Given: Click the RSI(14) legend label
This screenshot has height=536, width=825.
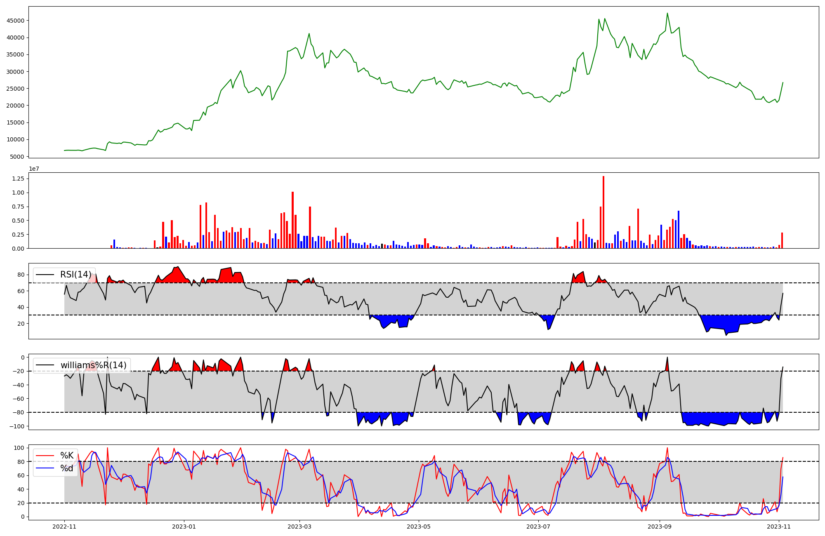Looking at the screenshot, I should (76, 275).
